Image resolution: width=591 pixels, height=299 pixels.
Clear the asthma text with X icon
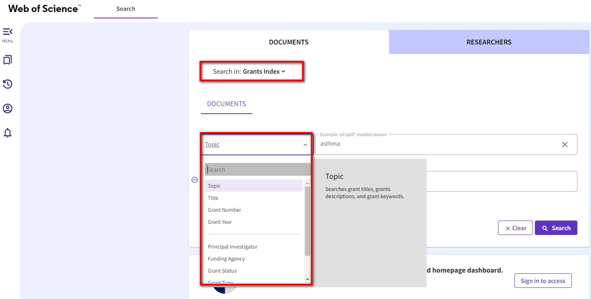(x=565, y=144)
